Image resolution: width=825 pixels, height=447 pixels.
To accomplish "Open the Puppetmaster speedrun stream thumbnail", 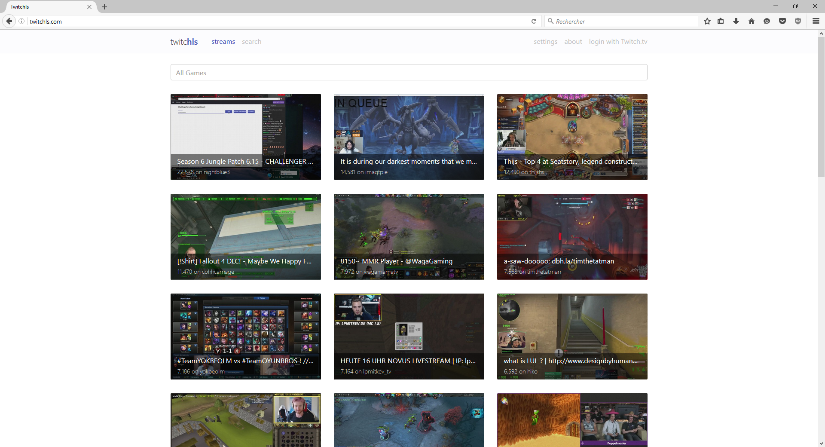I will [572, 420].
